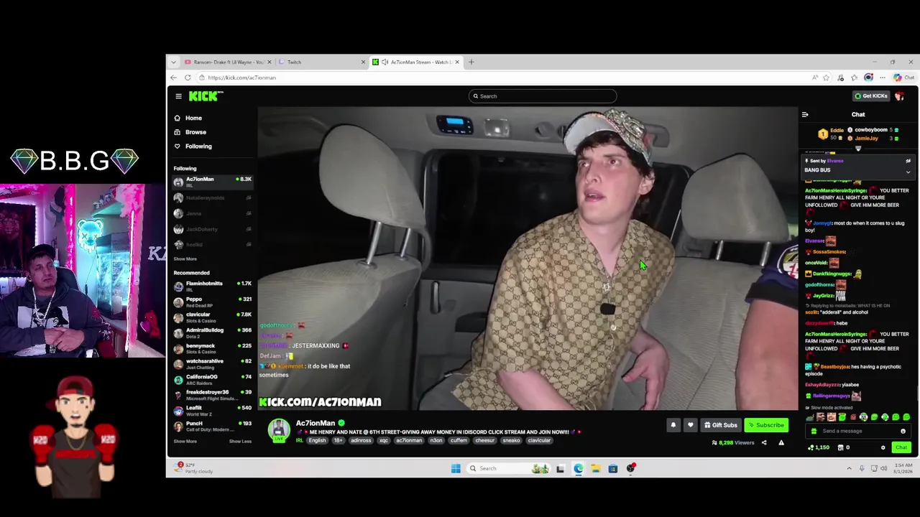
Task: Share the stream using the share icon
Action: 764,442
